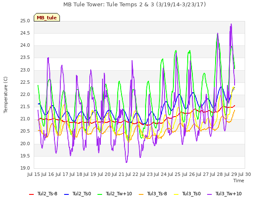This screenshot has width=270, height=202.
Task: Click the orange Tul3_Ts-8 legend swatch
Action: [141, 194]
